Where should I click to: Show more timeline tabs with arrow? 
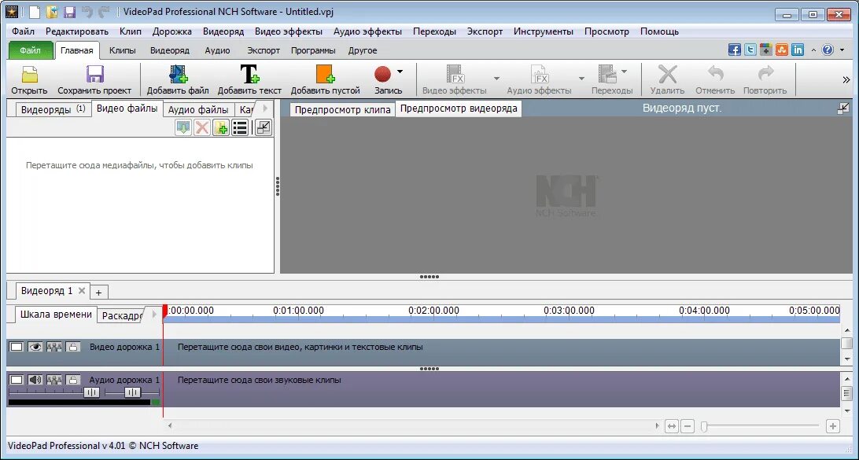(x=154, y=315)
